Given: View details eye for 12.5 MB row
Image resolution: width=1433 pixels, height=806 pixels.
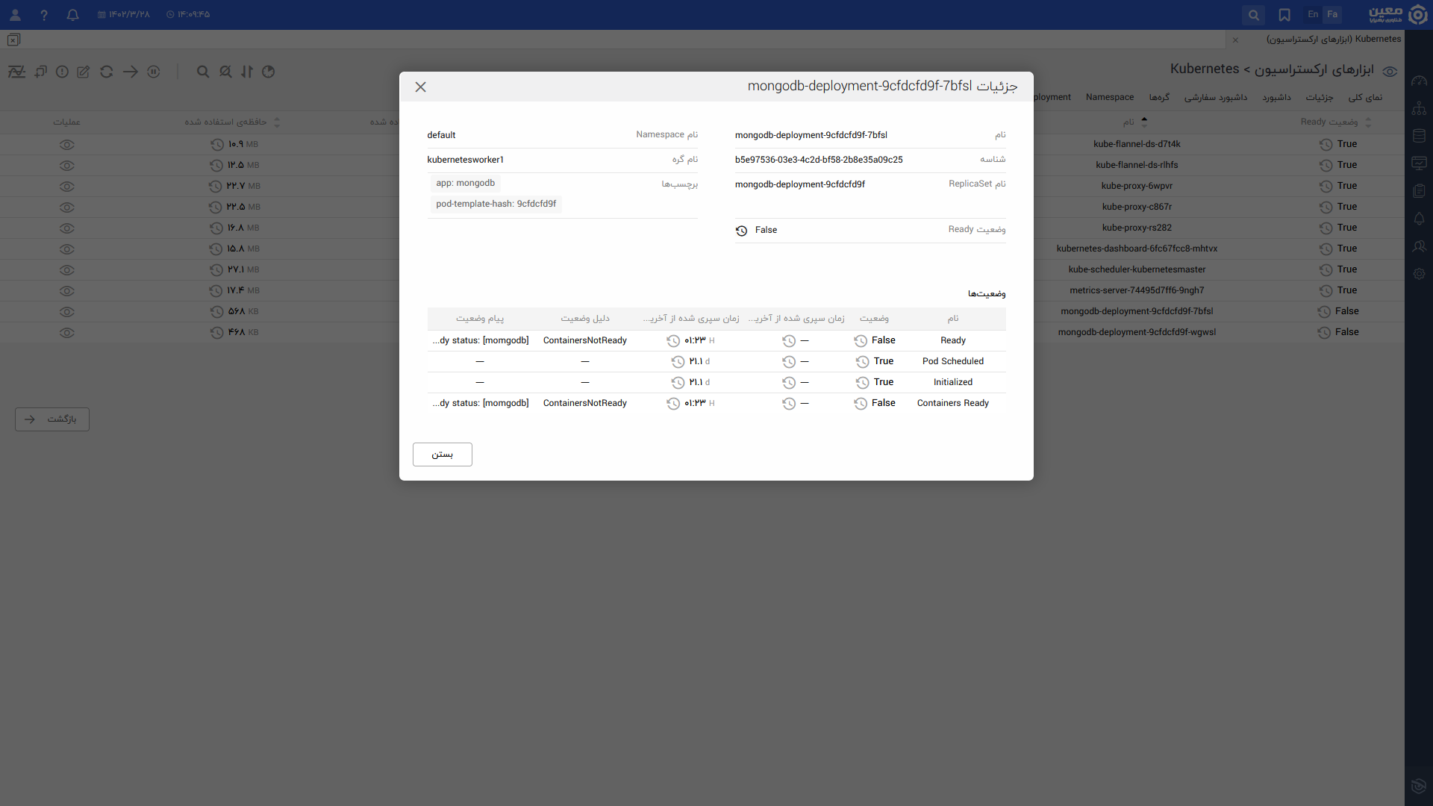Looking at the screenshot, I should [67, 166].
